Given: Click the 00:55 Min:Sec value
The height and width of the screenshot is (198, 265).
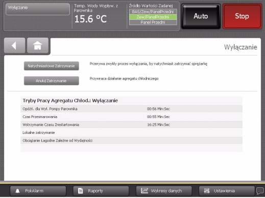Looking at the screenshot, I should 158,117.
